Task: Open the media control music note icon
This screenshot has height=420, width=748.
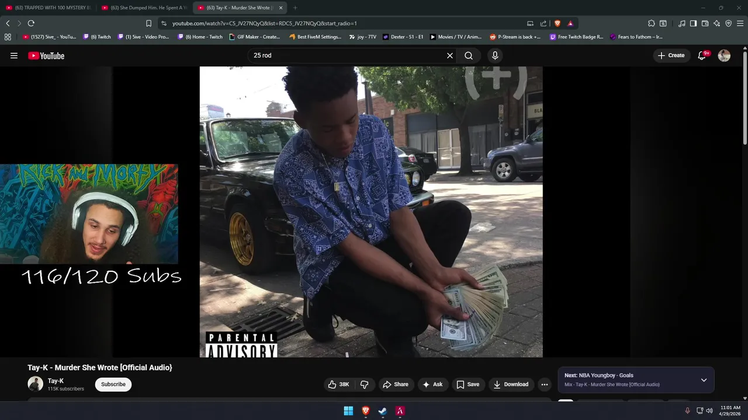Action: click(682, 23)
